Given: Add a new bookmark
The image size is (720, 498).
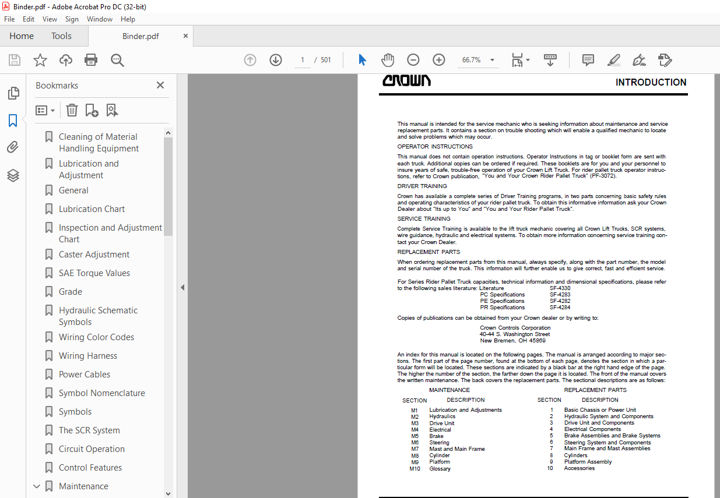Looking at the screenshot, I should [92, 110].
